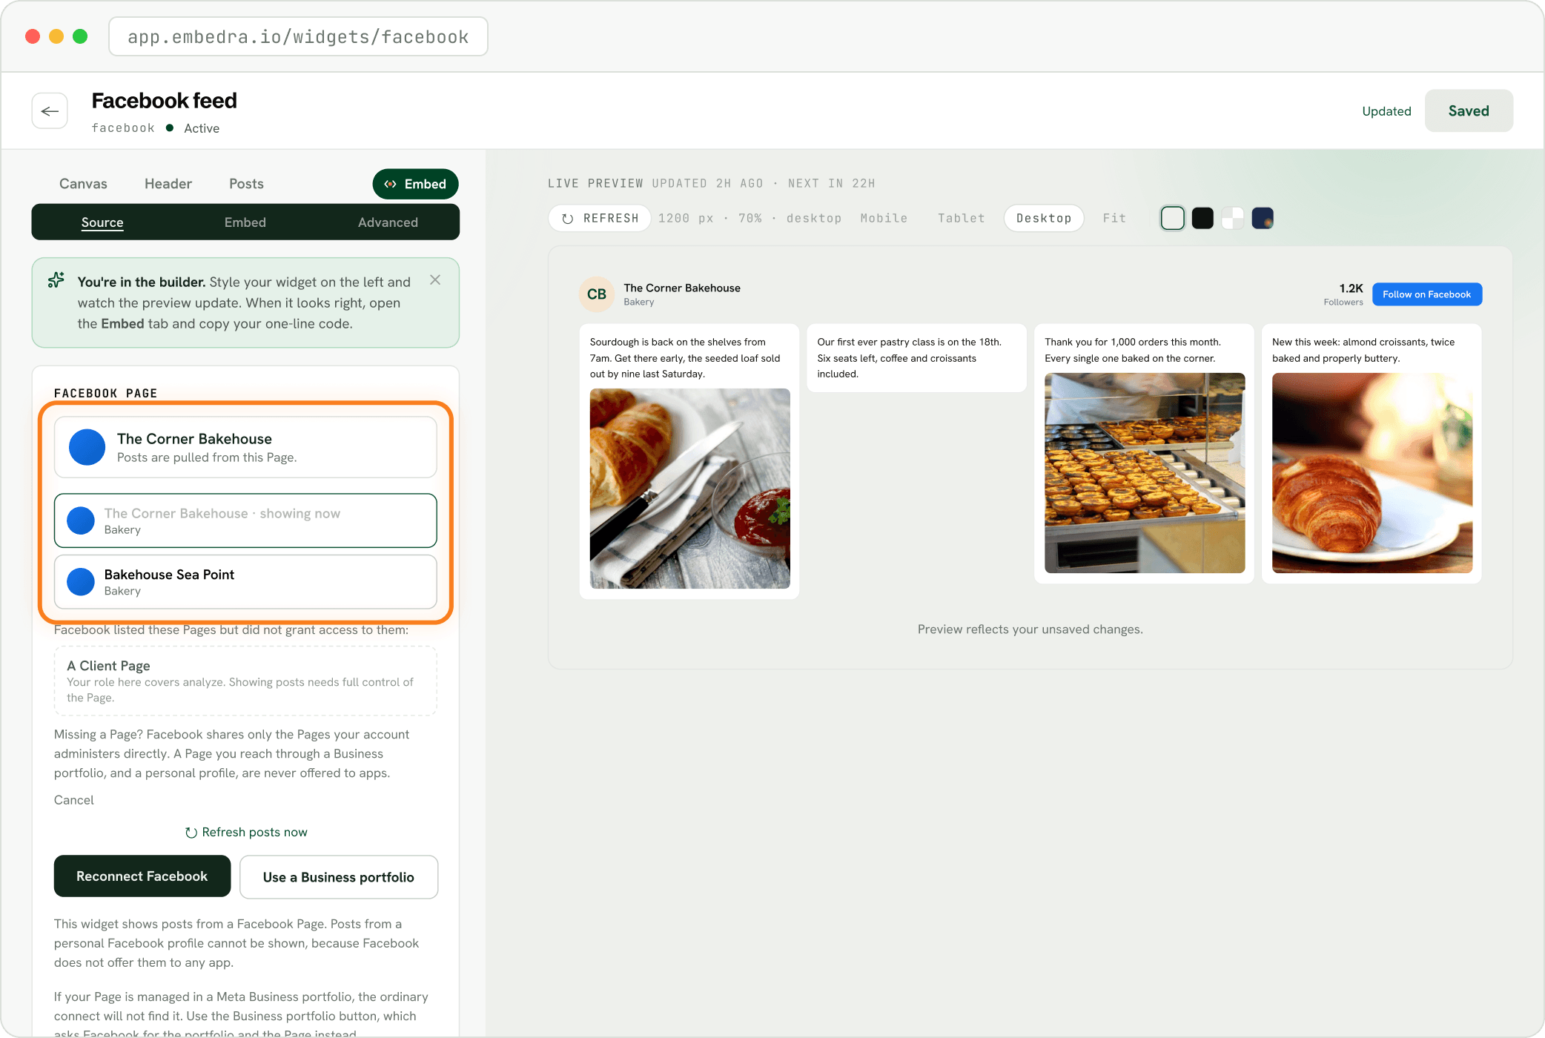Open the Advanced sub-tab
1545x1038 pixels.
coord(388,222)
